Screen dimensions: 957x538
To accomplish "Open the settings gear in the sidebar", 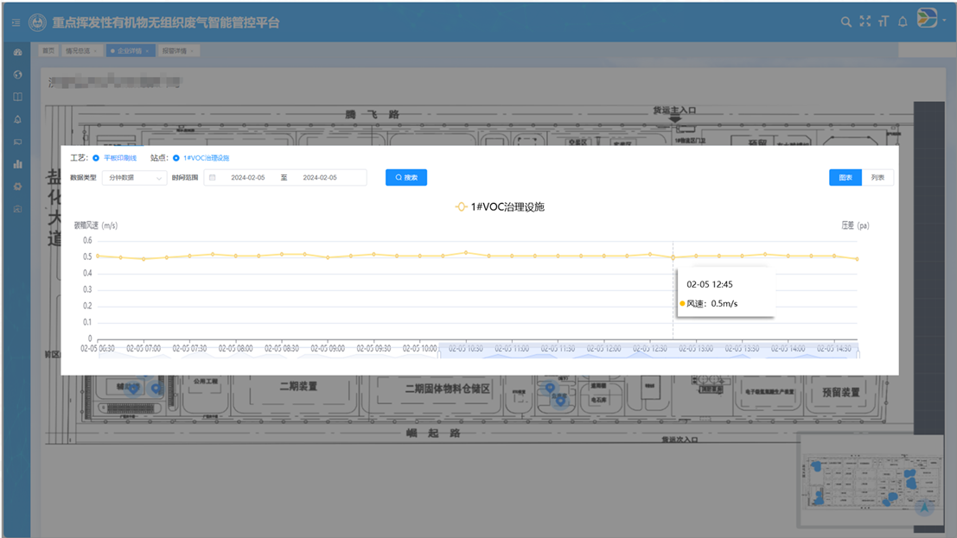I will (x=17, y=187).
